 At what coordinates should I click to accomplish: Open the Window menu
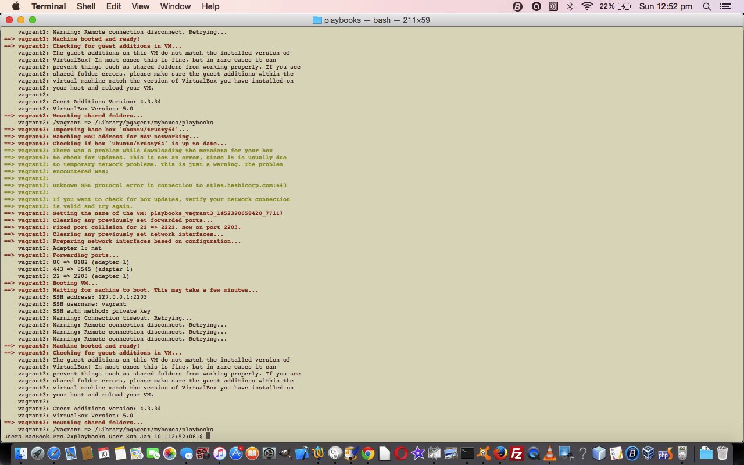coord(176,6)
